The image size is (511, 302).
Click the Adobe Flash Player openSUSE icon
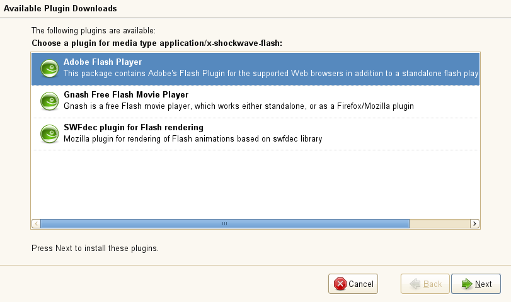point(49,68)
